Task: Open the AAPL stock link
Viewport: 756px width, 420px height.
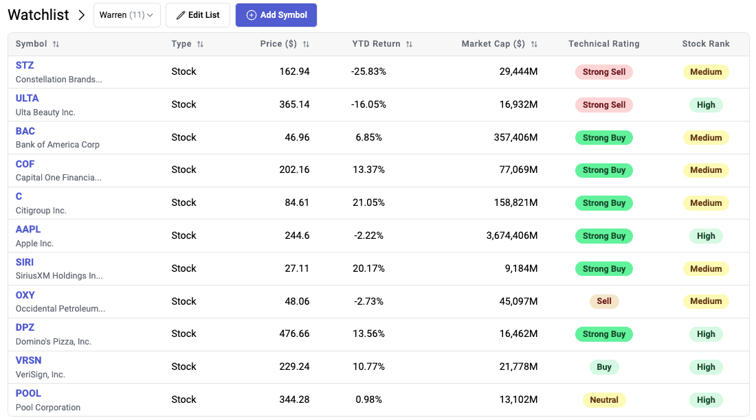Action: point(28,229)
